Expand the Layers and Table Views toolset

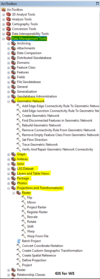tap(9, 174)
